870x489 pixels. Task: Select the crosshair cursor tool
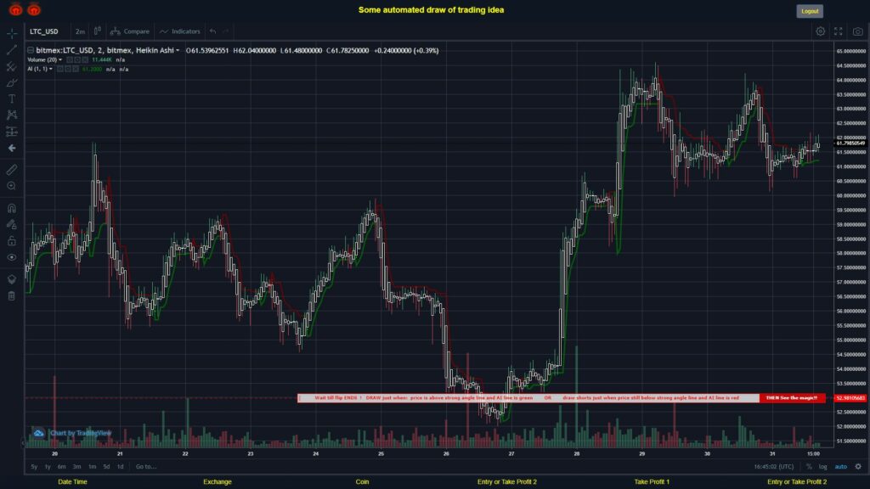tap(12, 34)
